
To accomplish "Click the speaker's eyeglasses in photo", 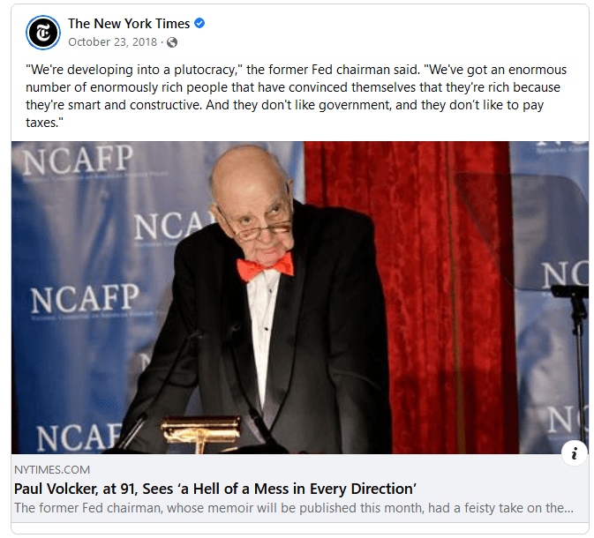I will tap(258, 227).
